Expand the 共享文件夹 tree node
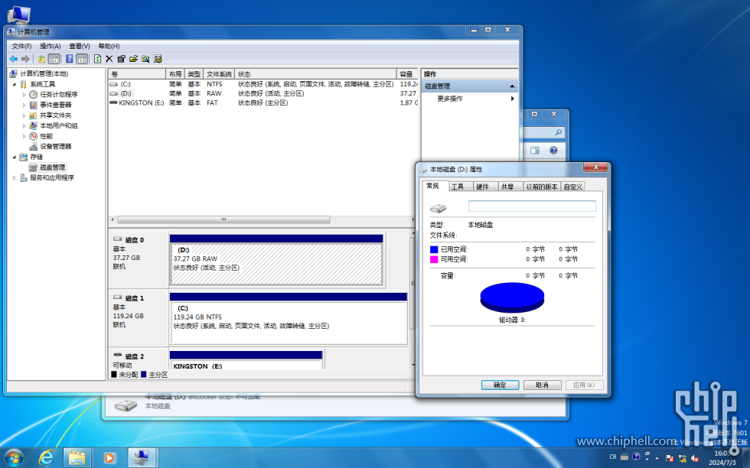Viewport: 750px width, 468px height. 24,115
